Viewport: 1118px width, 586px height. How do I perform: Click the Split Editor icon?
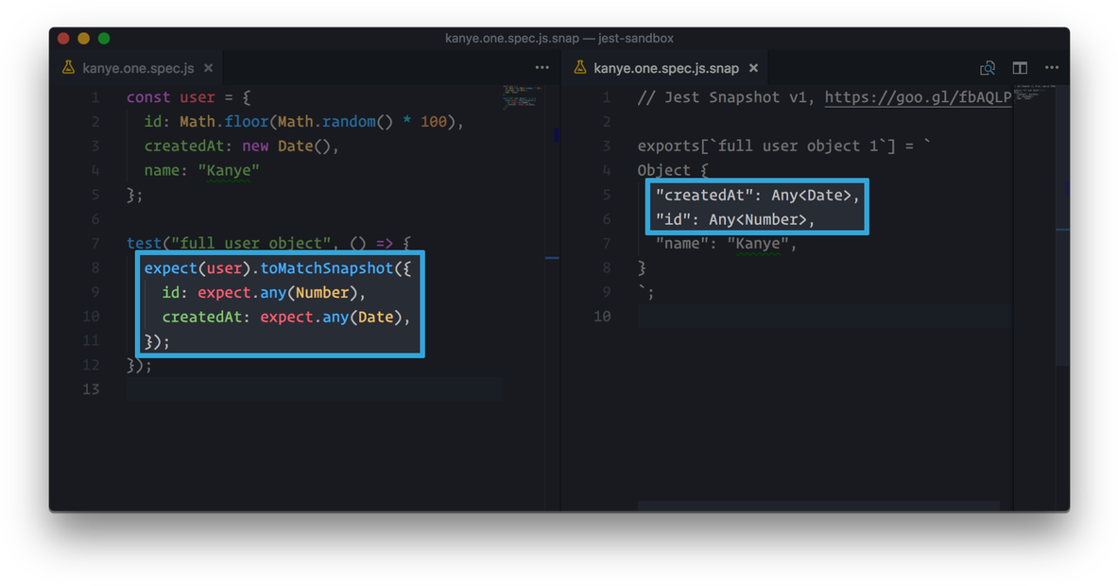(x=1020, y=68)
